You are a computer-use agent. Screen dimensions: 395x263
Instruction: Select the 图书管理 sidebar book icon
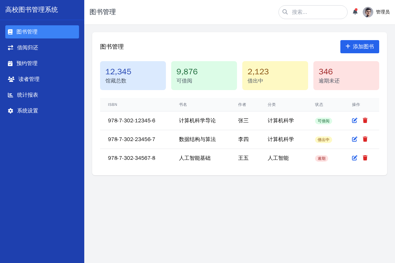[x=10, y=32]
